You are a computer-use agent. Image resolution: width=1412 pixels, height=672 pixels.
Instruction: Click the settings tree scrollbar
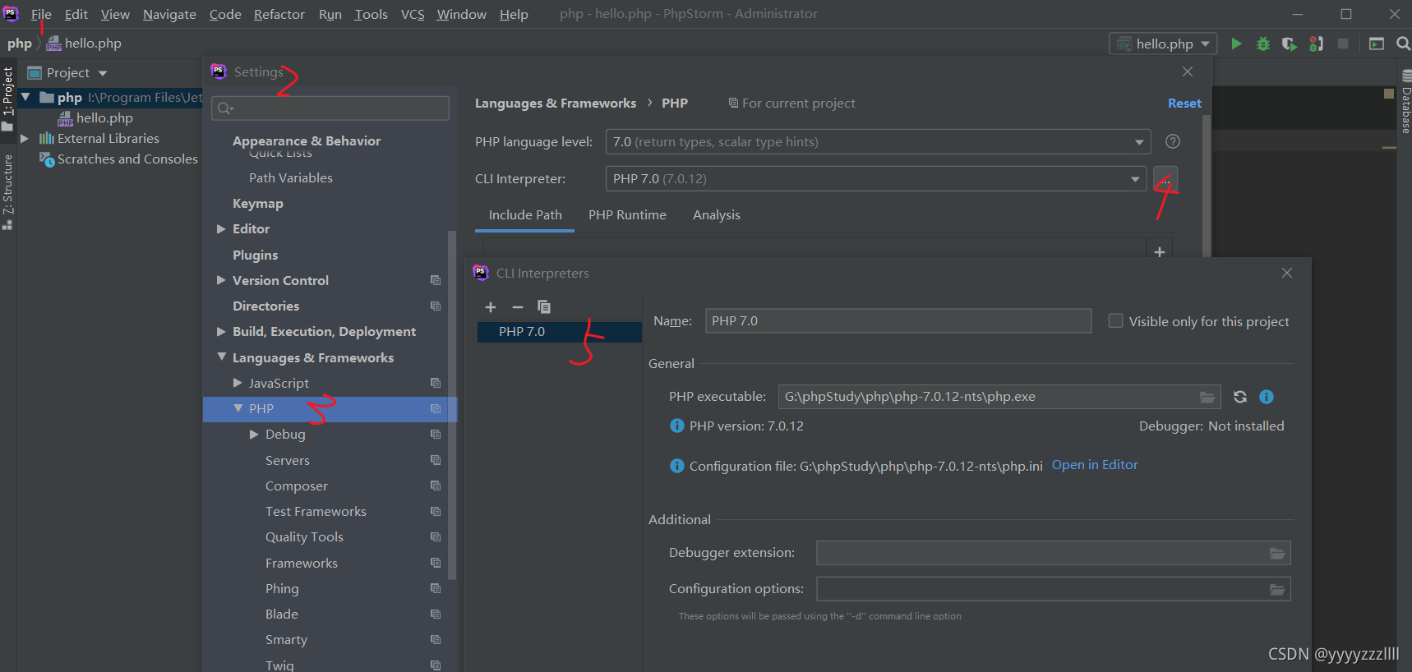point(451,405)
